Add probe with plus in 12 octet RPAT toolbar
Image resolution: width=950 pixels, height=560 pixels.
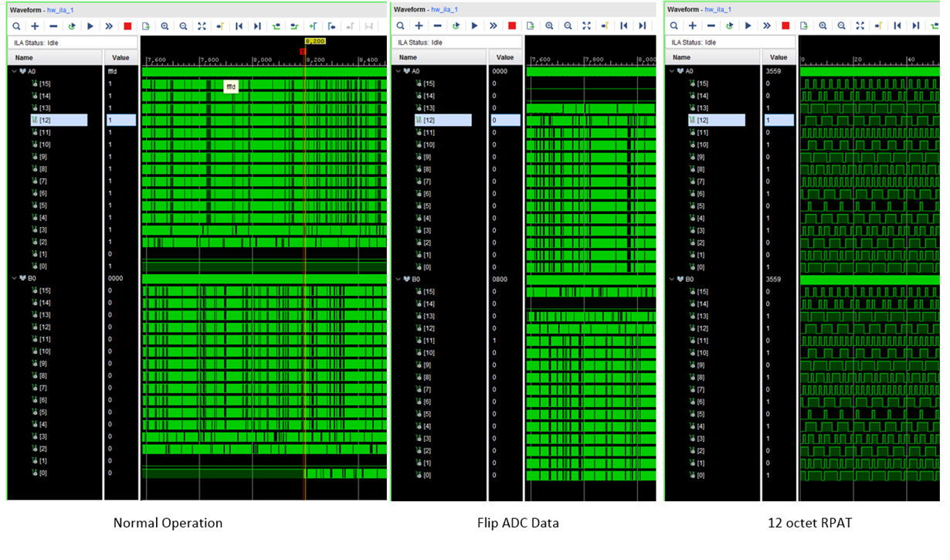point(693,25)
